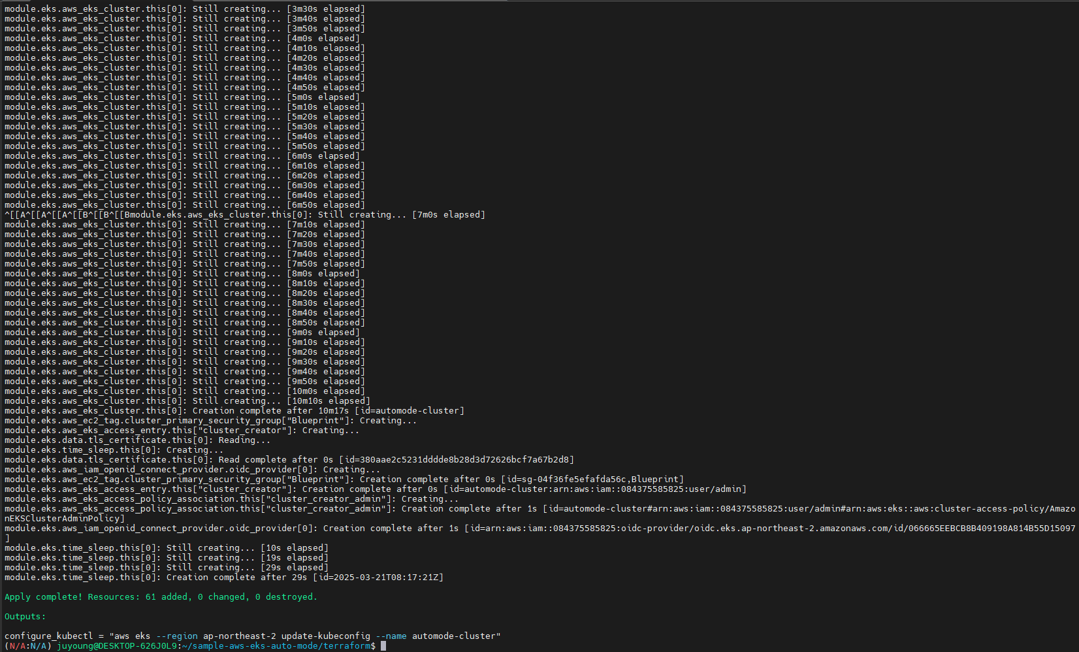Screen dimensions: 1079x652
Task: Click the access_entry cluster_creator "Creating..." line
Action: point(182,430)
